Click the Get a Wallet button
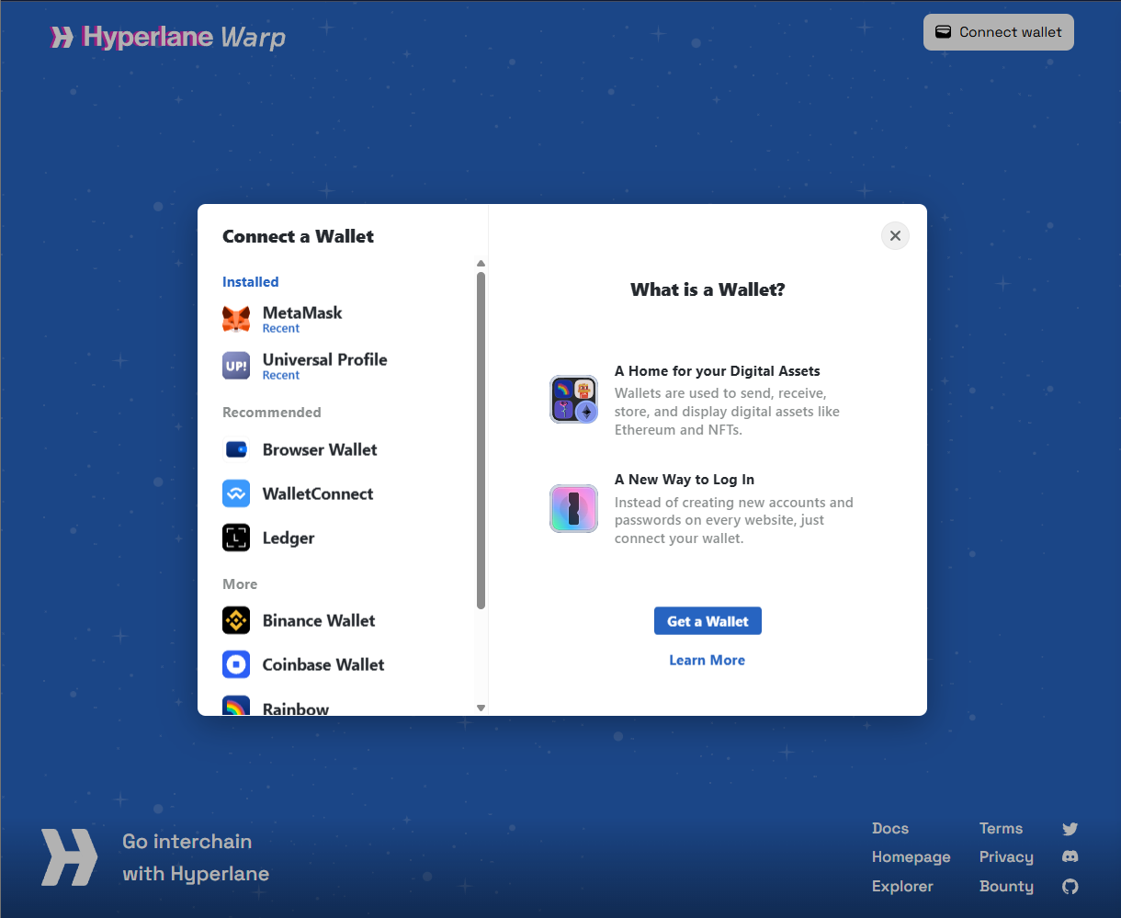1121x918 pixels. click(708, 621)
